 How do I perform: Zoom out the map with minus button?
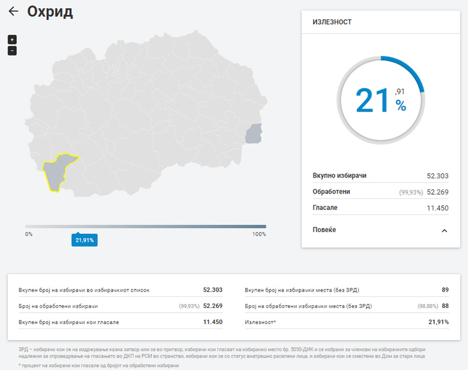tap(12, 51)
